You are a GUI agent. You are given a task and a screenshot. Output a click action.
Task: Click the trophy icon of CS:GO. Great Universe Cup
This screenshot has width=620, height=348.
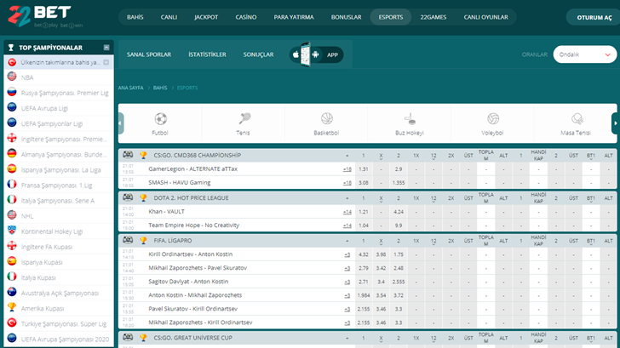coord(143,338)
